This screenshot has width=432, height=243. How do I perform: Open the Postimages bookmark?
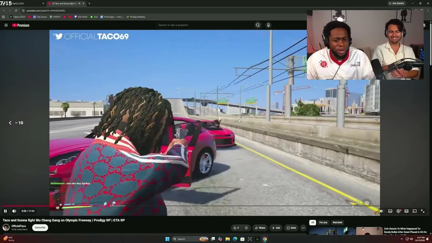(112, 17)
